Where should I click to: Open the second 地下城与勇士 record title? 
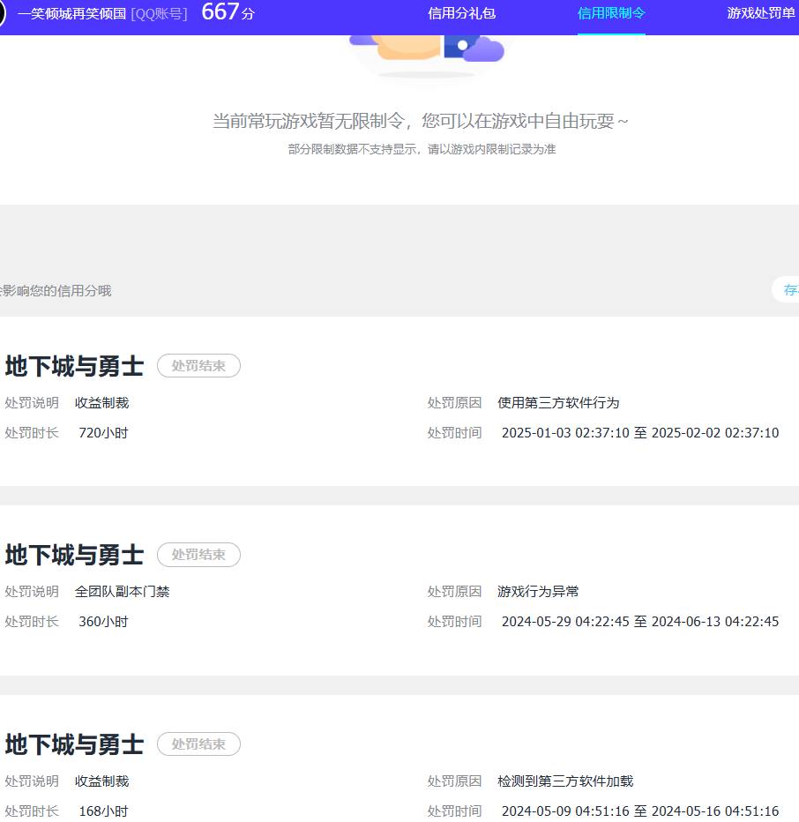point(73,555)
